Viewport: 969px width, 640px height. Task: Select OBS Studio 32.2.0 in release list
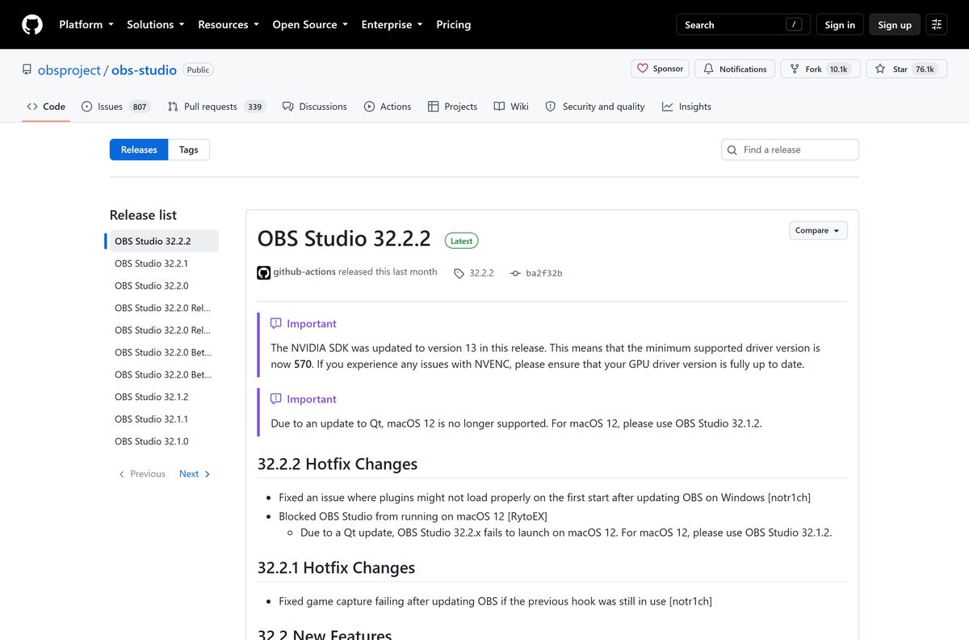pyautogui.click(x=162, y=285)
